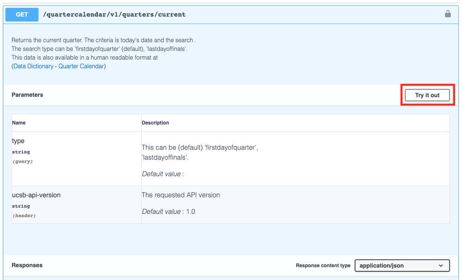
Task: Collapse the /quartercalendar/v1/quarters/current endpoint path
Action: click(114, 14)
